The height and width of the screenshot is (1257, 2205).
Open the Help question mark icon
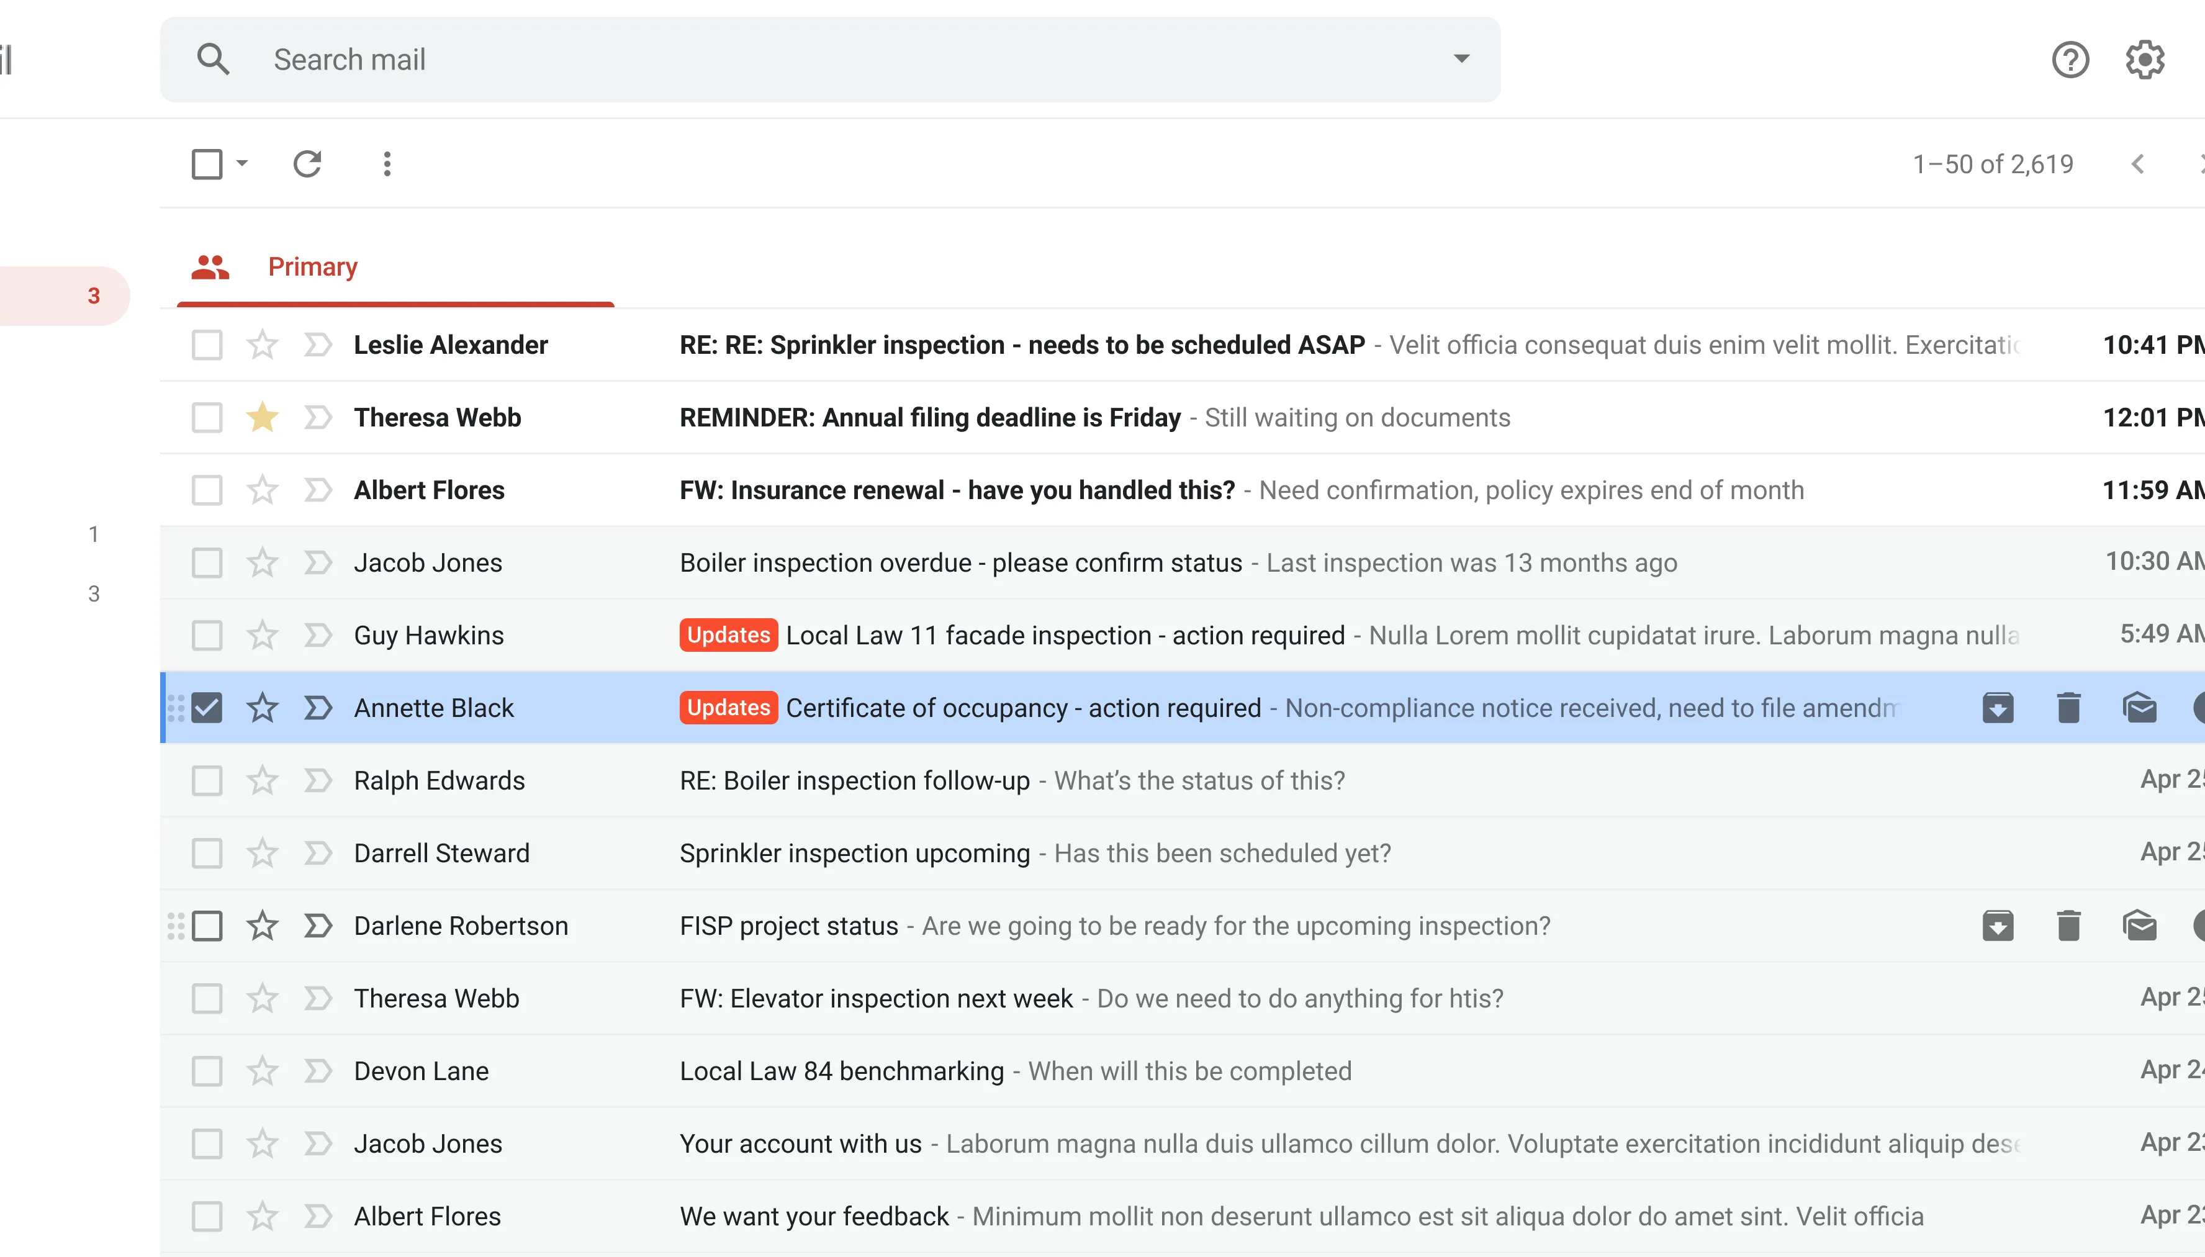(x=2070, y=60)
